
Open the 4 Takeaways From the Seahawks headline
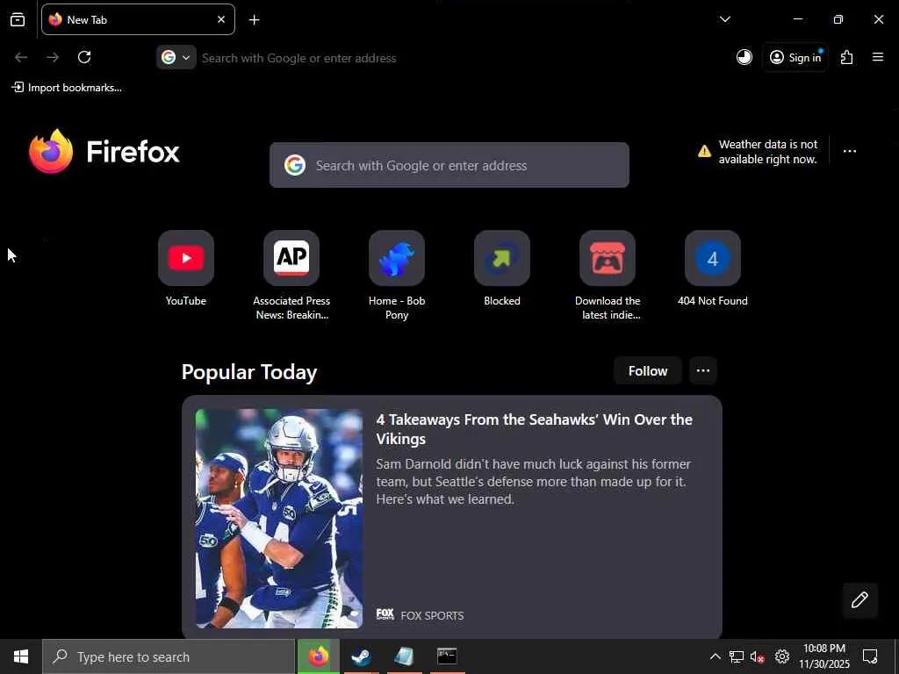pos(535,428)
